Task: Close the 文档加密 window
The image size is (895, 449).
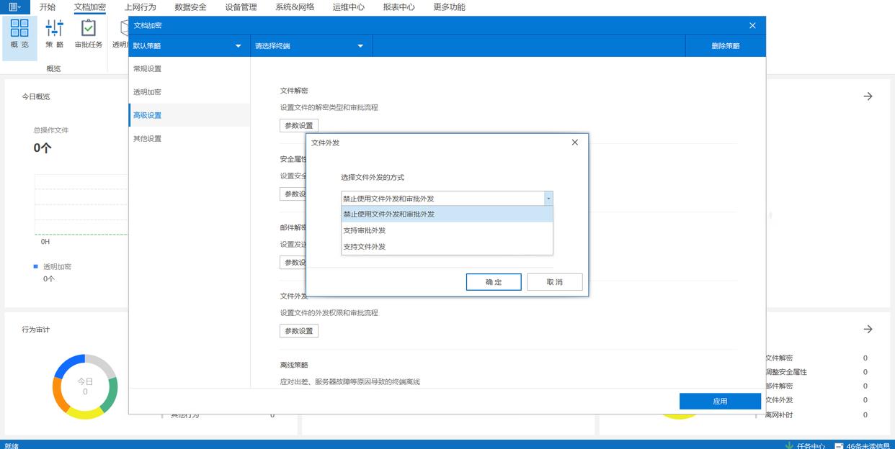Action: tap(752, 25)
